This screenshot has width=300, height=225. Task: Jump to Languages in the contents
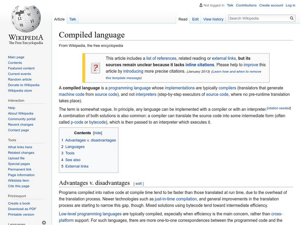coord(75,147)
